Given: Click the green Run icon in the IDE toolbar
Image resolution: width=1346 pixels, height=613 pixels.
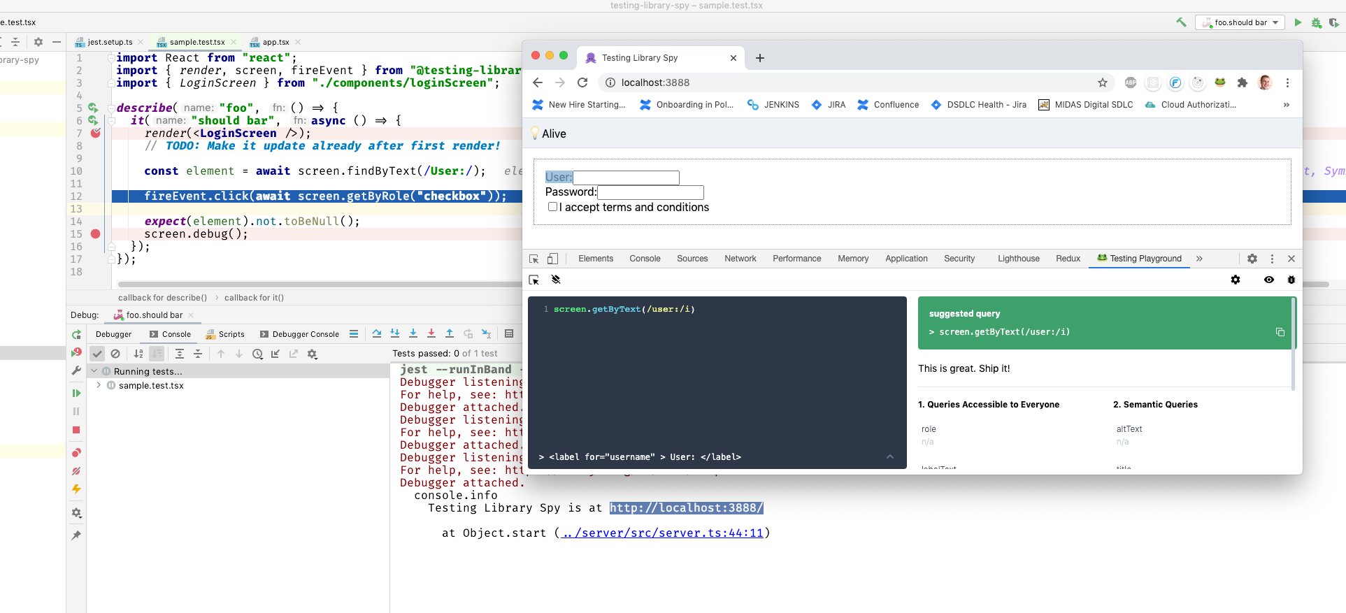Looking at the screenshot, I should pyautogui.click(x=1298, y=22).
